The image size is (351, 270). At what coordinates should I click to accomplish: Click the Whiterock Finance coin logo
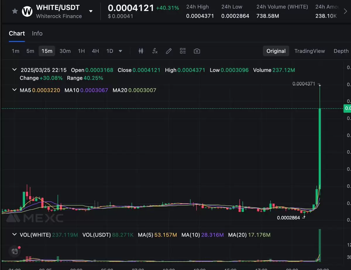point(27,11)
